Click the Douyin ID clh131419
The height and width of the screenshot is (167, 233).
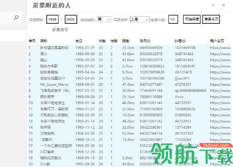[183, 72]
